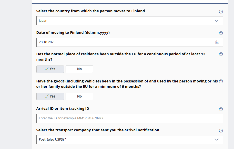Show help for Arrival ID field
Viewport: 234px width, 149px height.
tap(221, 109)
